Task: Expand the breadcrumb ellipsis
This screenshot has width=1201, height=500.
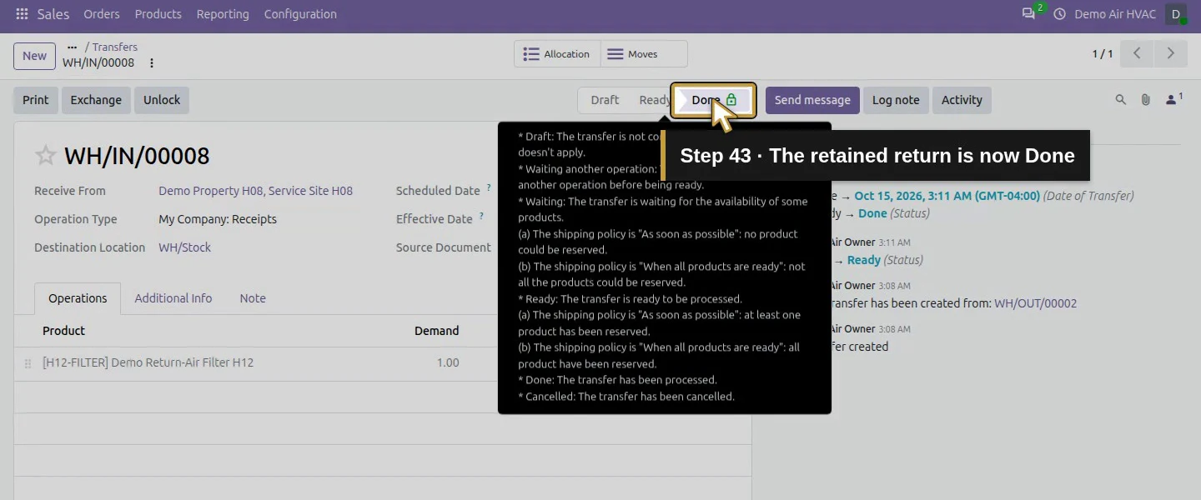Action: click(x=72, y=47)
